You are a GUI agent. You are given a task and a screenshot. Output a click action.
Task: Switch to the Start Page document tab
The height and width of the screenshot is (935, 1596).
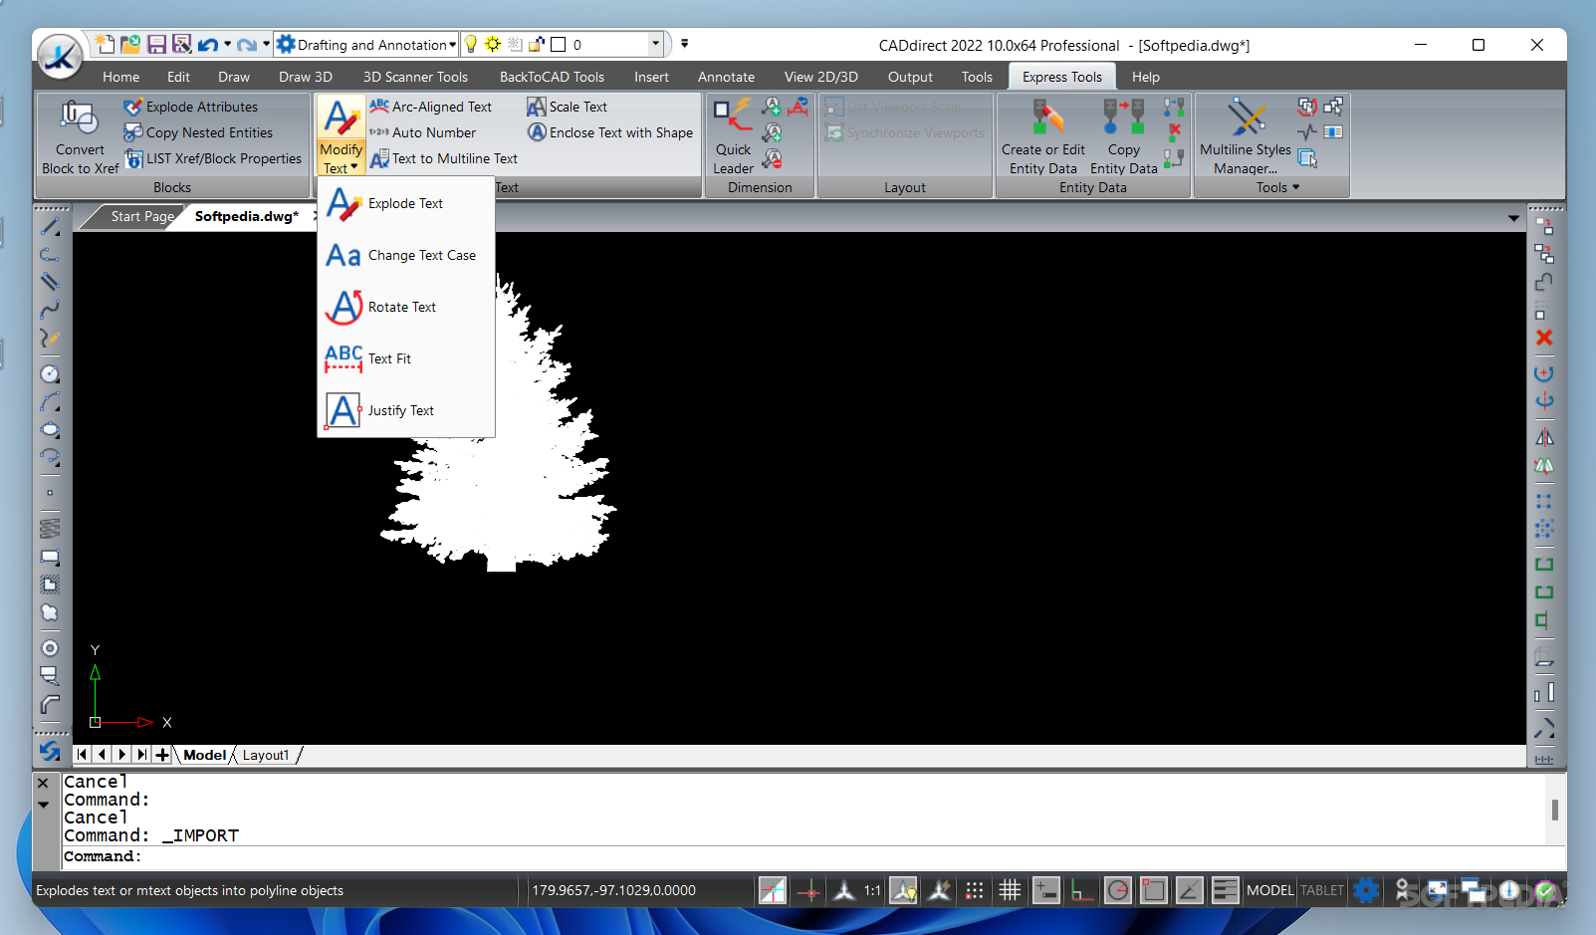click(x=142, y=216)
